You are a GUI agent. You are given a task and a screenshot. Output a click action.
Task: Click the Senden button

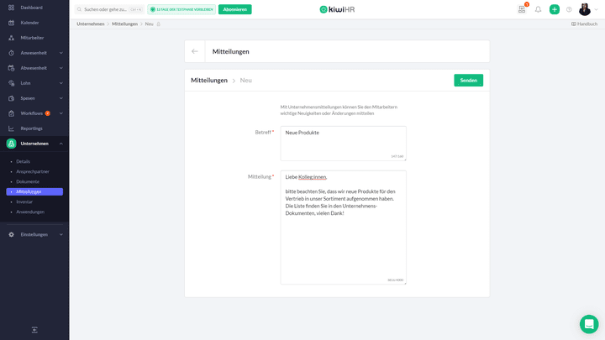pyautogui.click(x=468, y=81)
